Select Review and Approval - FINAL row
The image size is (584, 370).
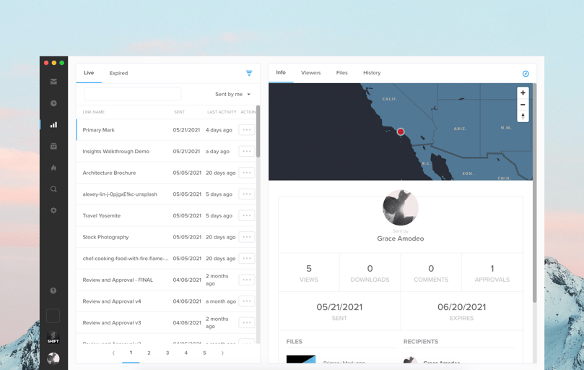[166, 280]
